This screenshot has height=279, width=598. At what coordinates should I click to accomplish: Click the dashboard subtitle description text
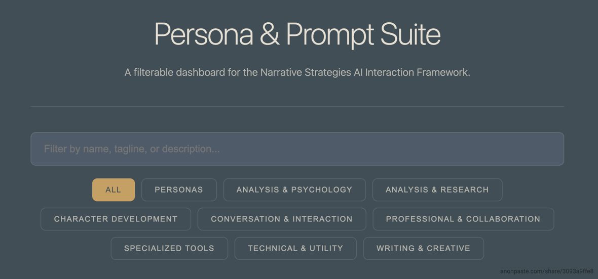(x=297, y=72)
